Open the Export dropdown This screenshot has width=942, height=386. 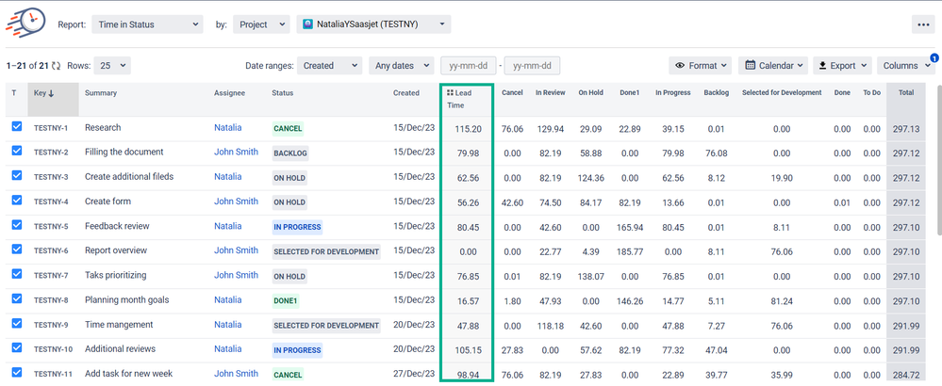[842, 66]
